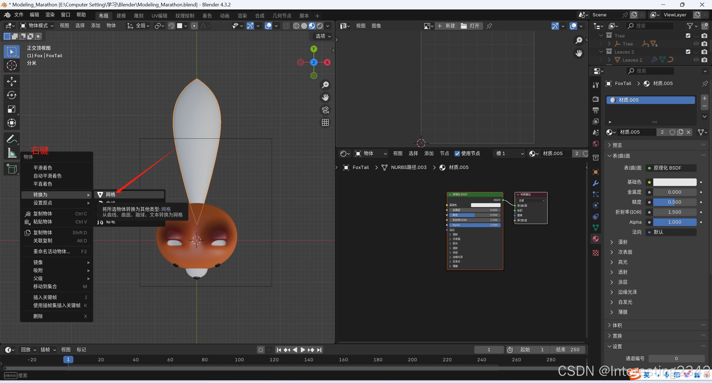This screenshot has height=383, width=712.
Task: Click the Base Color (基础色) white swatch
Action: tap(675, 182)
